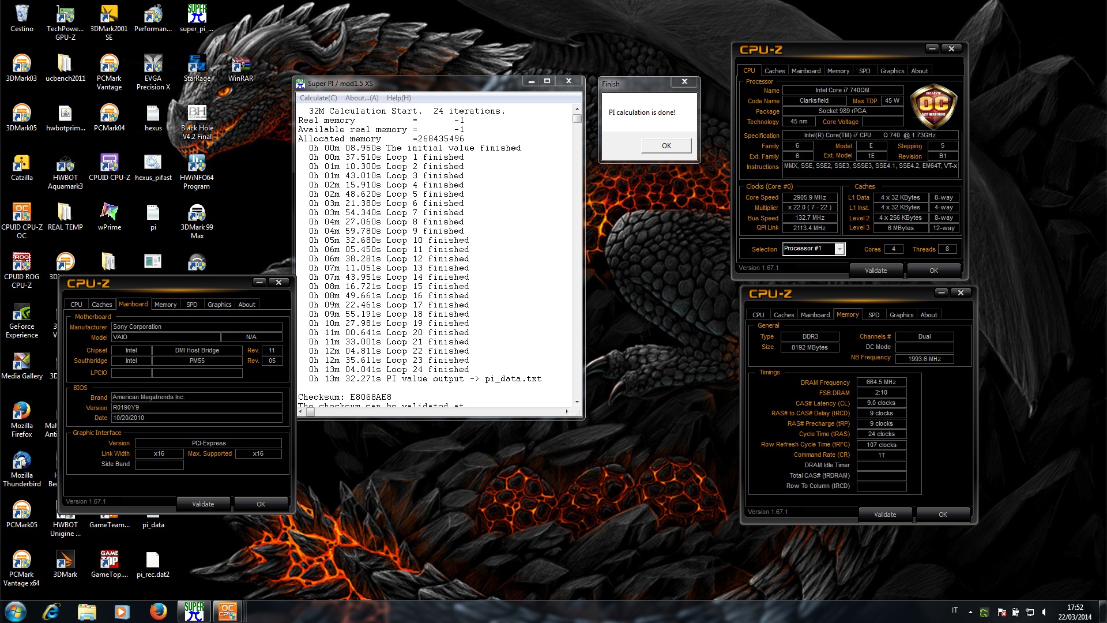Open 3DMark05 desktop icon
Image resolution: width=1107 pixels, height=623 pixels.
pyautogui.click(x=22, y=118)
